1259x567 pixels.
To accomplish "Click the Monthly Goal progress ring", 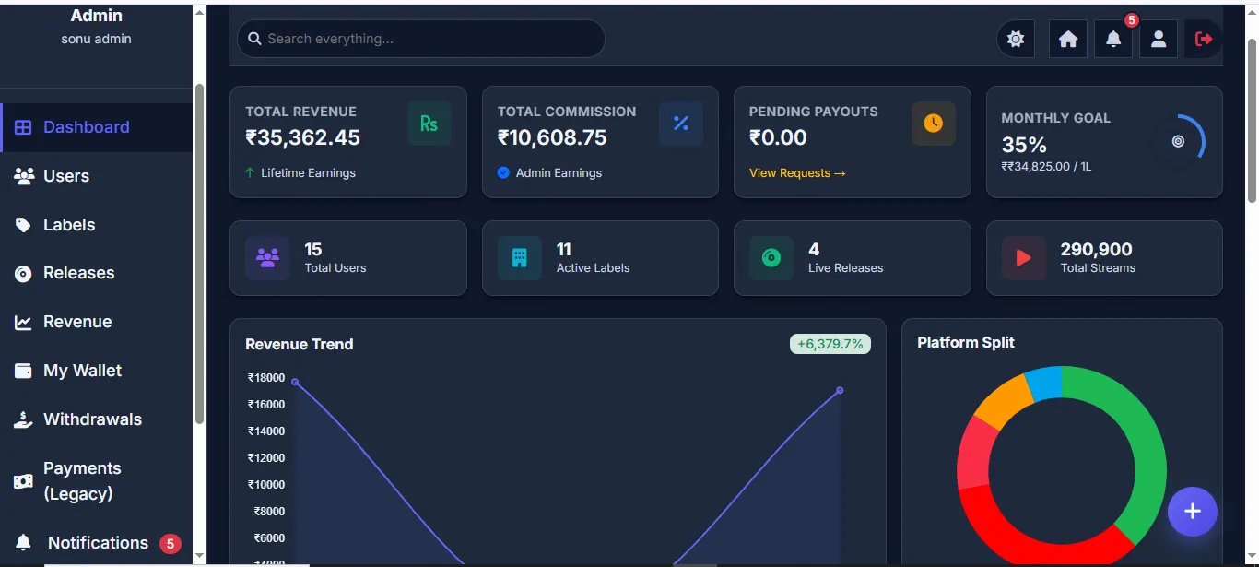I will (1178, 141).
